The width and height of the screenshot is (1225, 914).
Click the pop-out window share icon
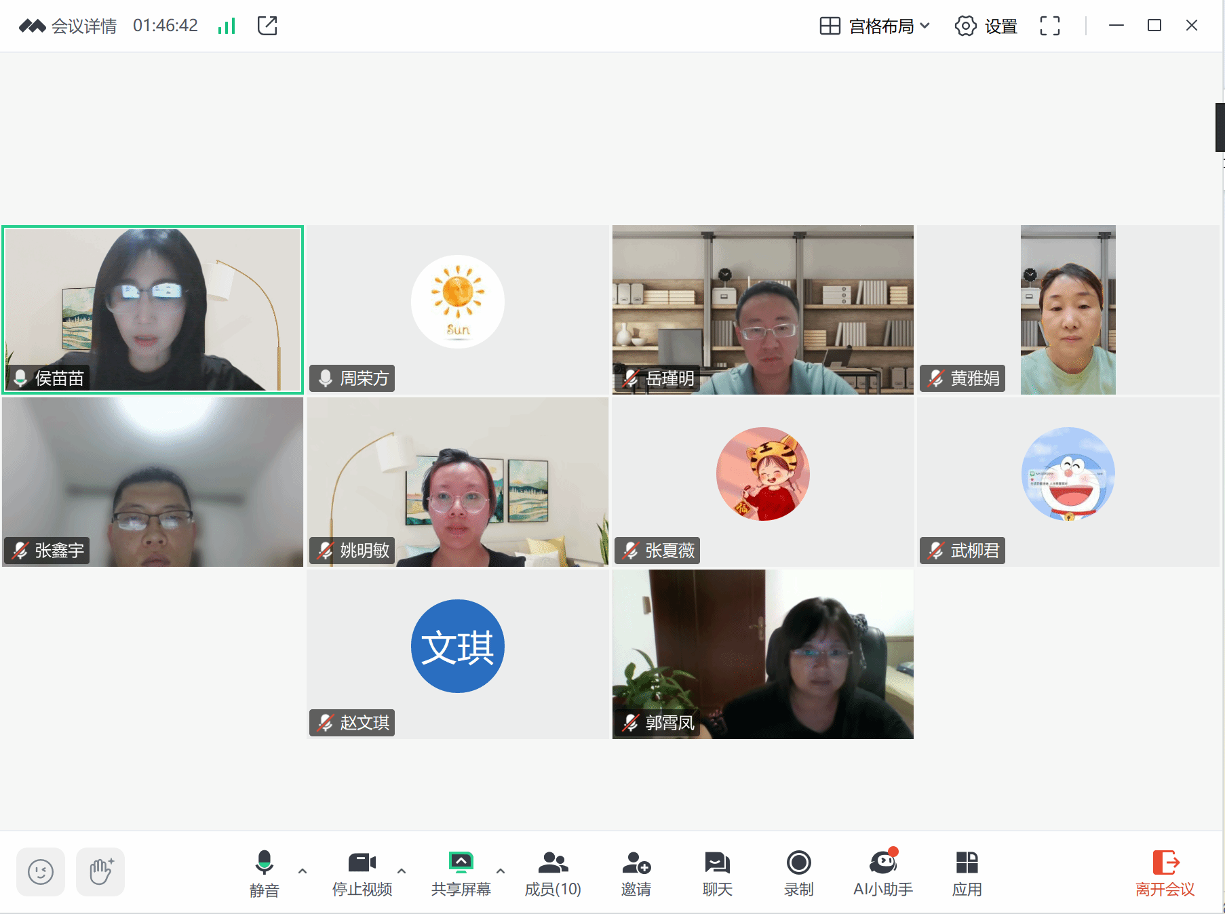point(267,26)
